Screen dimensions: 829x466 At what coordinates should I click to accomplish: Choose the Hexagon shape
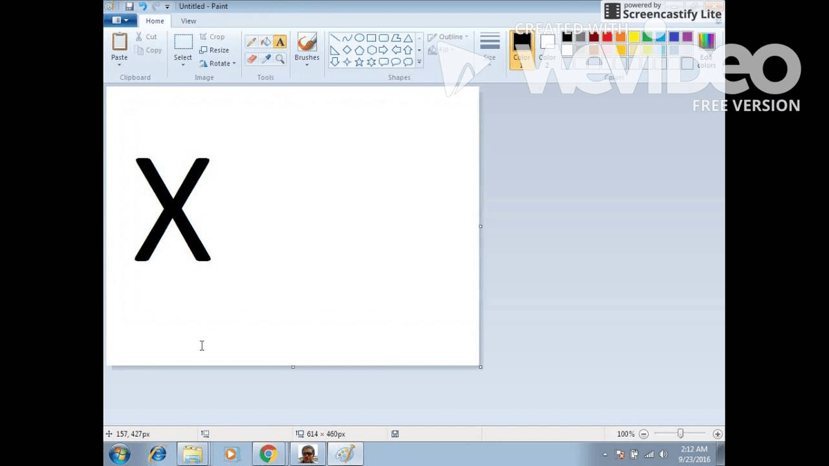click(x=371, y=50)
